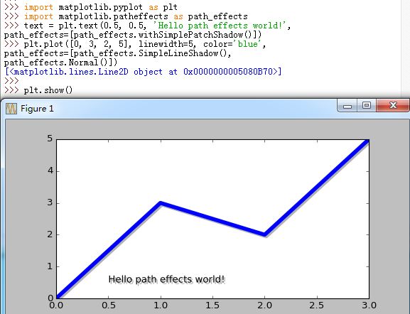Click the plt.show() command line
The height and width of the screenshot is (314, 410).
(x=38, y=90)
